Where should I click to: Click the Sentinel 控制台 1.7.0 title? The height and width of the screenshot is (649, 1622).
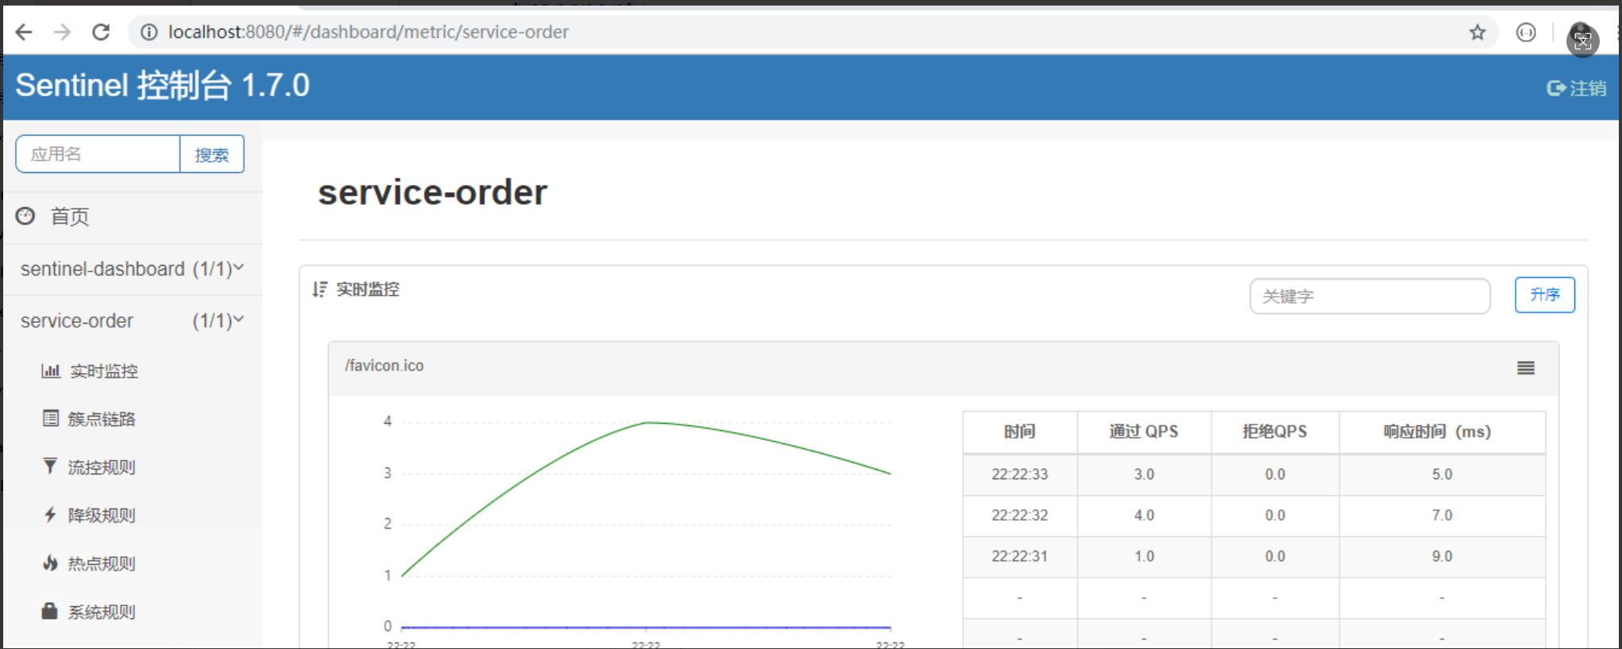coord(163,86)
